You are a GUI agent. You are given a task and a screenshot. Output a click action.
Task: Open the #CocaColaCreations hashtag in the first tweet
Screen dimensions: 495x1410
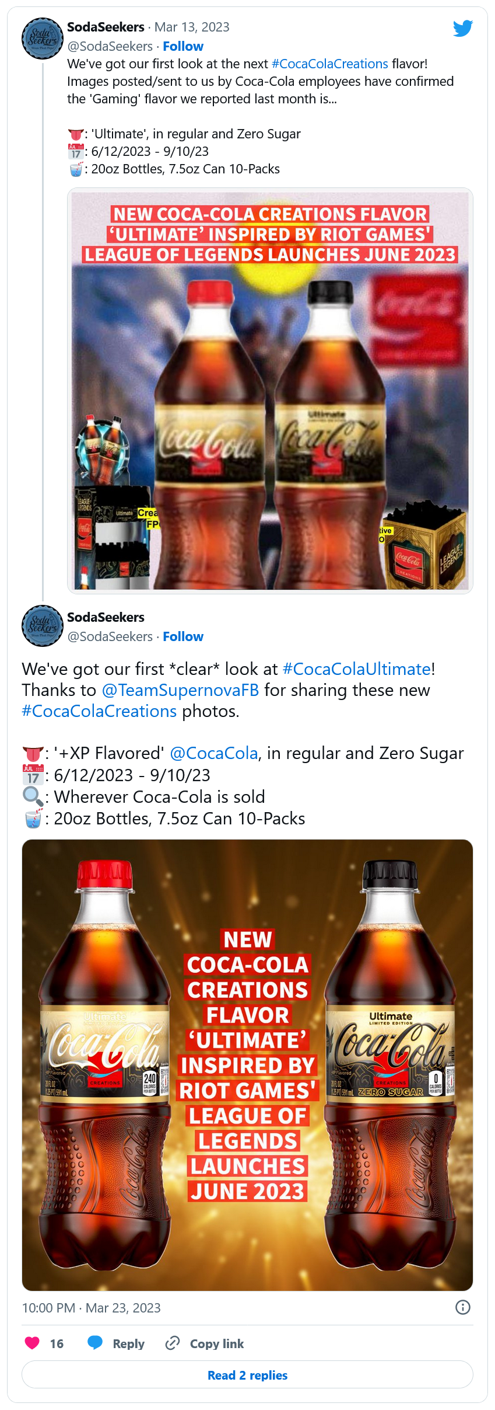point(329,64)
